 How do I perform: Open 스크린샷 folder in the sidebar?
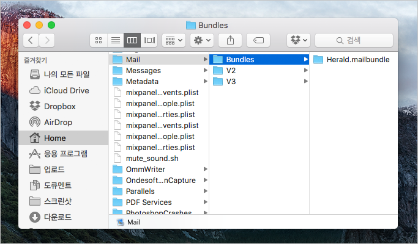(64, 201)
